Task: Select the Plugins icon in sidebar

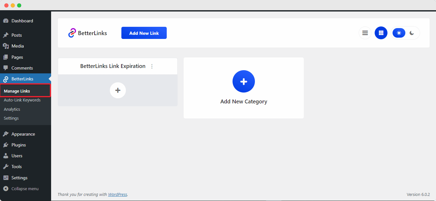Action: (7, 145)
